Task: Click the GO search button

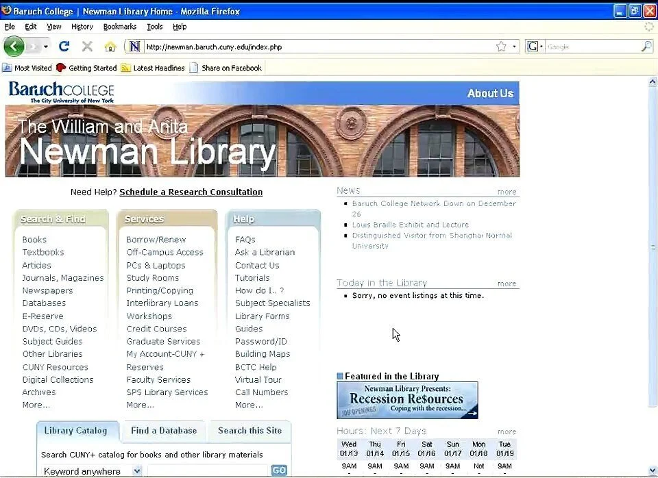Action: (x=279, y=470)
